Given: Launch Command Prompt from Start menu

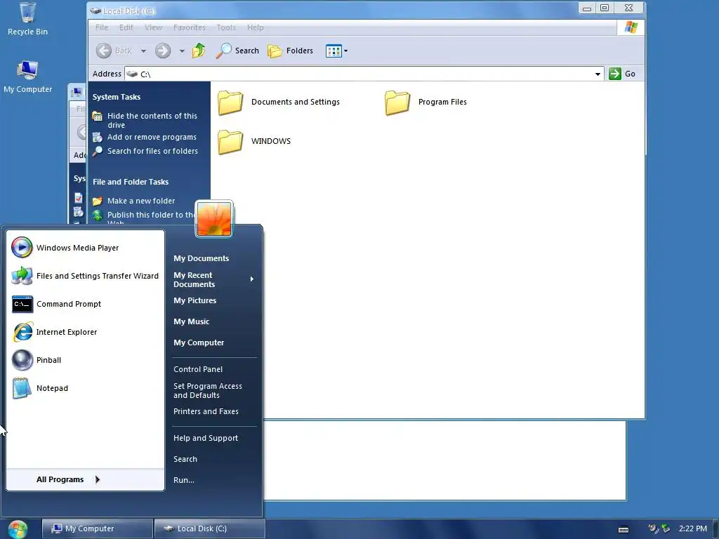Looking at the screenshot, I should click(85, 304).
